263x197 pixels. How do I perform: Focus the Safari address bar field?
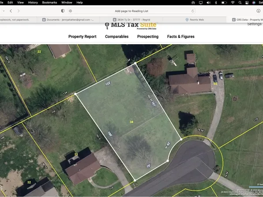131,11
